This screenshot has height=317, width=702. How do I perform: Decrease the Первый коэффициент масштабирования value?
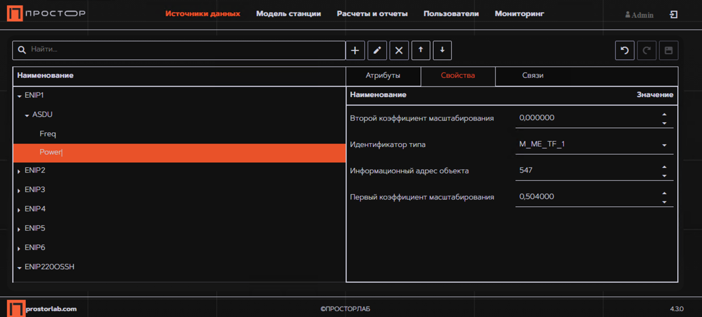click(x=664, y=202)
